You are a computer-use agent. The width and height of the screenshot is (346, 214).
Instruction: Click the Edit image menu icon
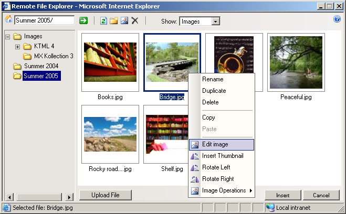195,145
